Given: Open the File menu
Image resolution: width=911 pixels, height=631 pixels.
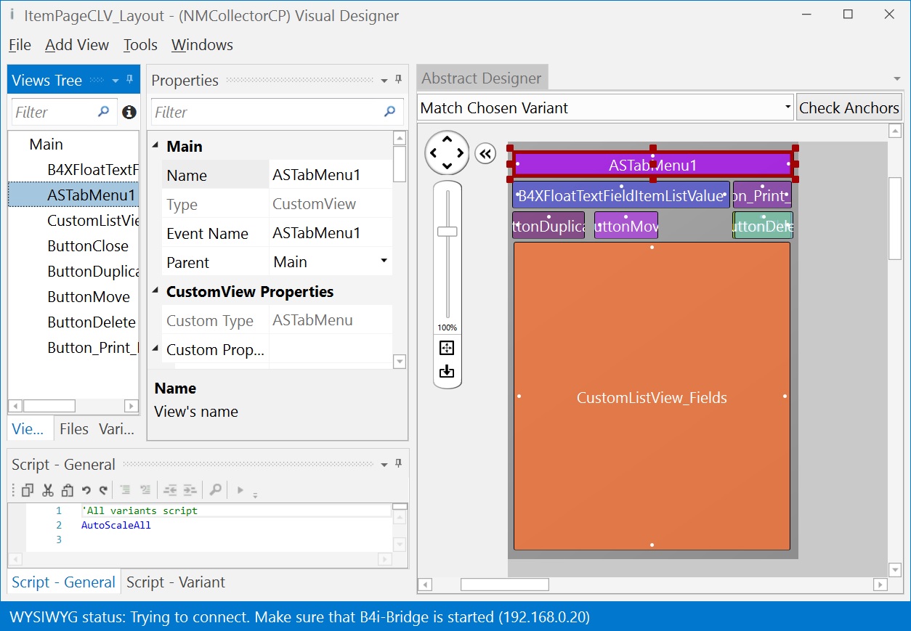Looking at the screenshot, I should 20,45.
